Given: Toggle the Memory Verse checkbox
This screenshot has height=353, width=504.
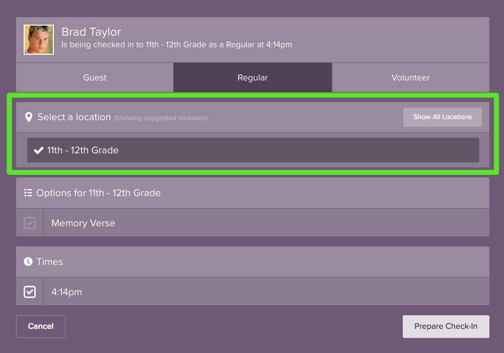Looking at the screenshot, I should [x=30, y=223].
